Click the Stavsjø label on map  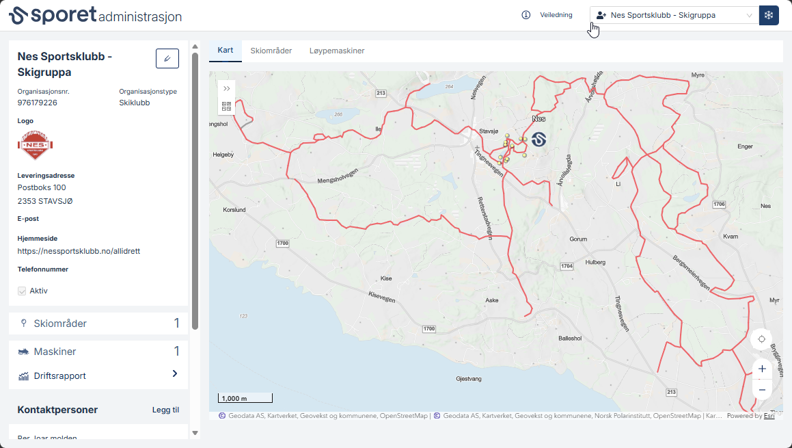pyautogui.click(x=489, y=131)
